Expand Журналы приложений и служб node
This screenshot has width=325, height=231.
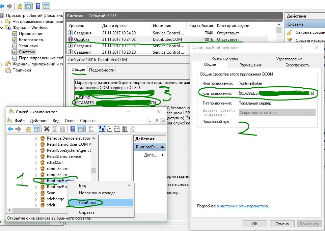(2, 64)
